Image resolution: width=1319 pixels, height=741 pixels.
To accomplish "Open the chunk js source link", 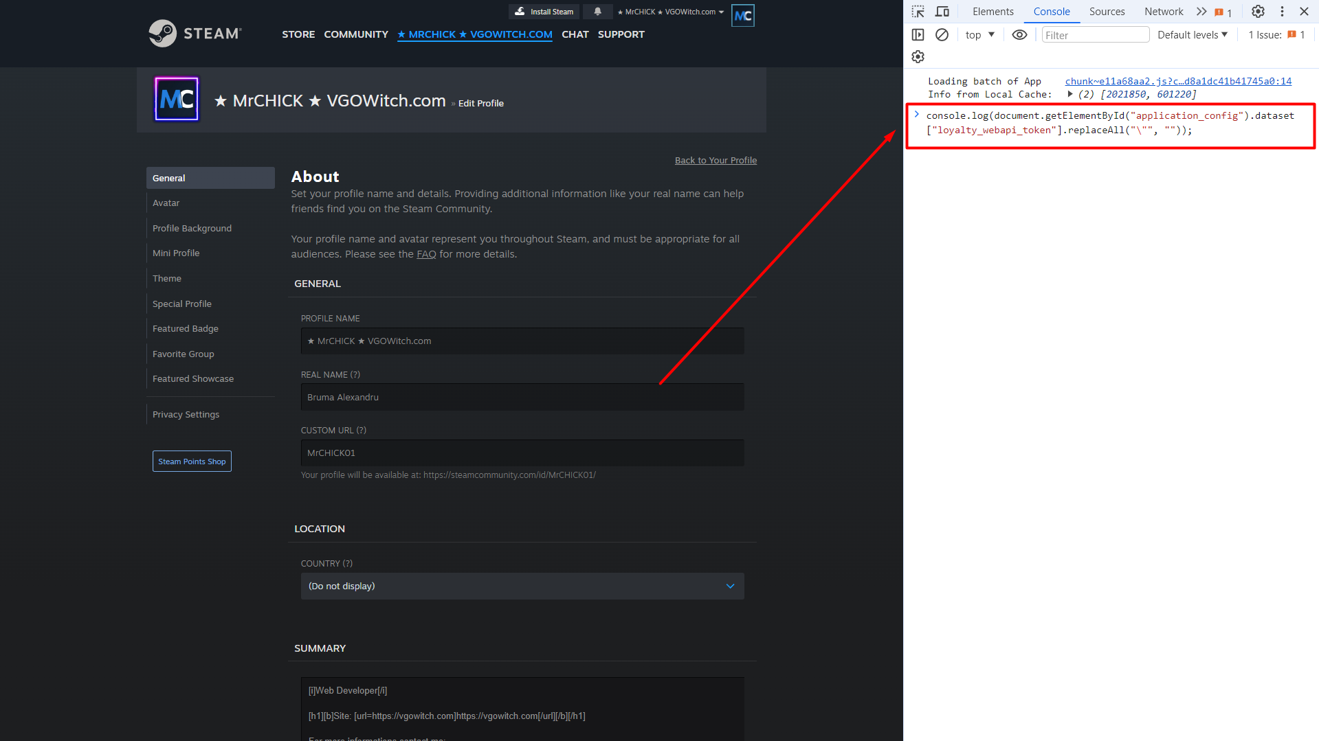I will (x=1178, y=81).
